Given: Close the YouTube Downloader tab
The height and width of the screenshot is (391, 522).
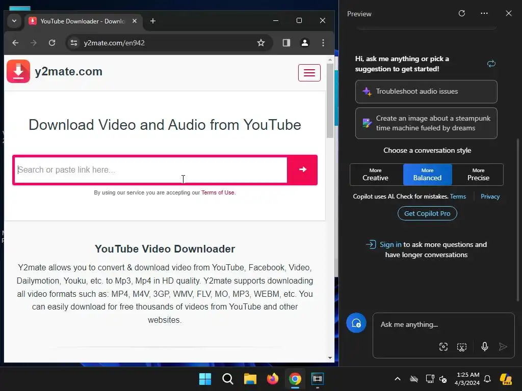Looking at the screenshot, I should coord(135,21).
